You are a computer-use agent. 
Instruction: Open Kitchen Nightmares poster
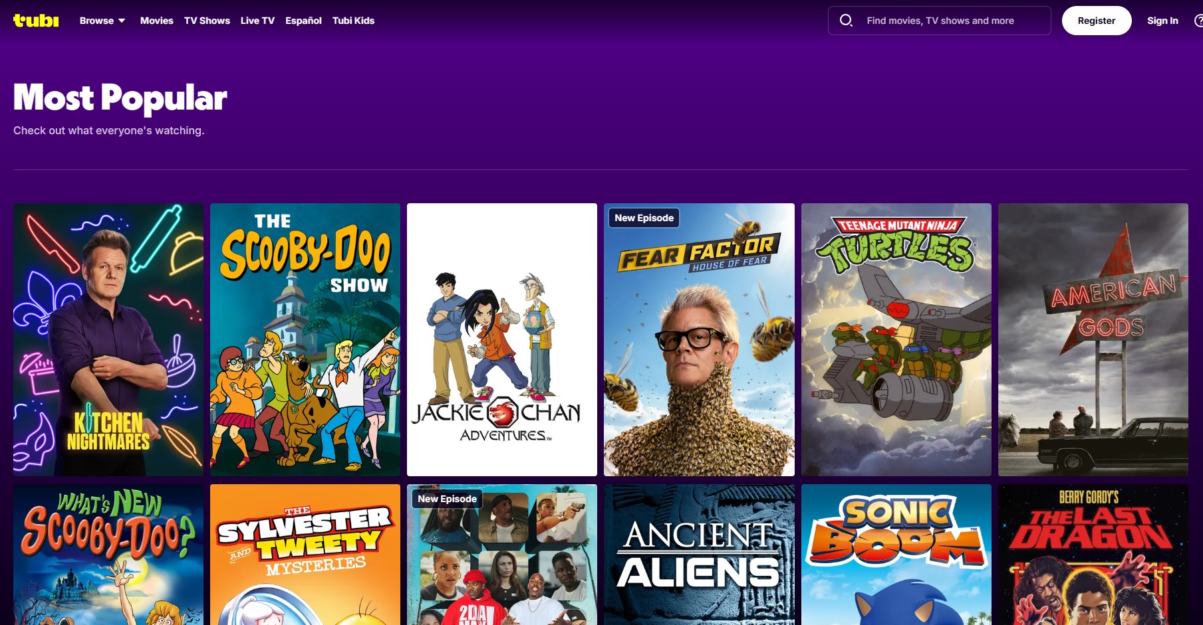pyautogui.click(x=108, y=339)
